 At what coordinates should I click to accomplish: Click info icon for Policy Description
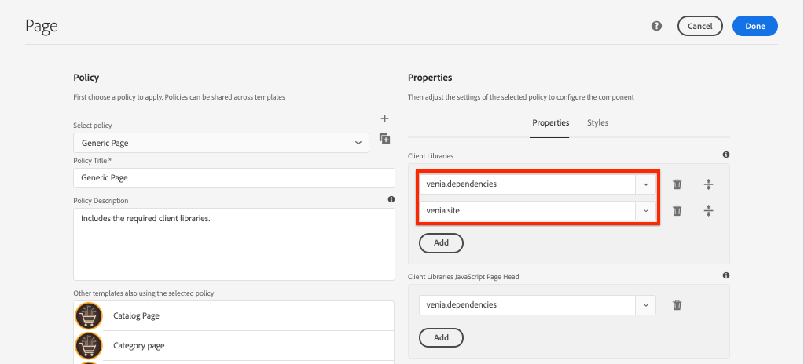[x=391, y=200]
